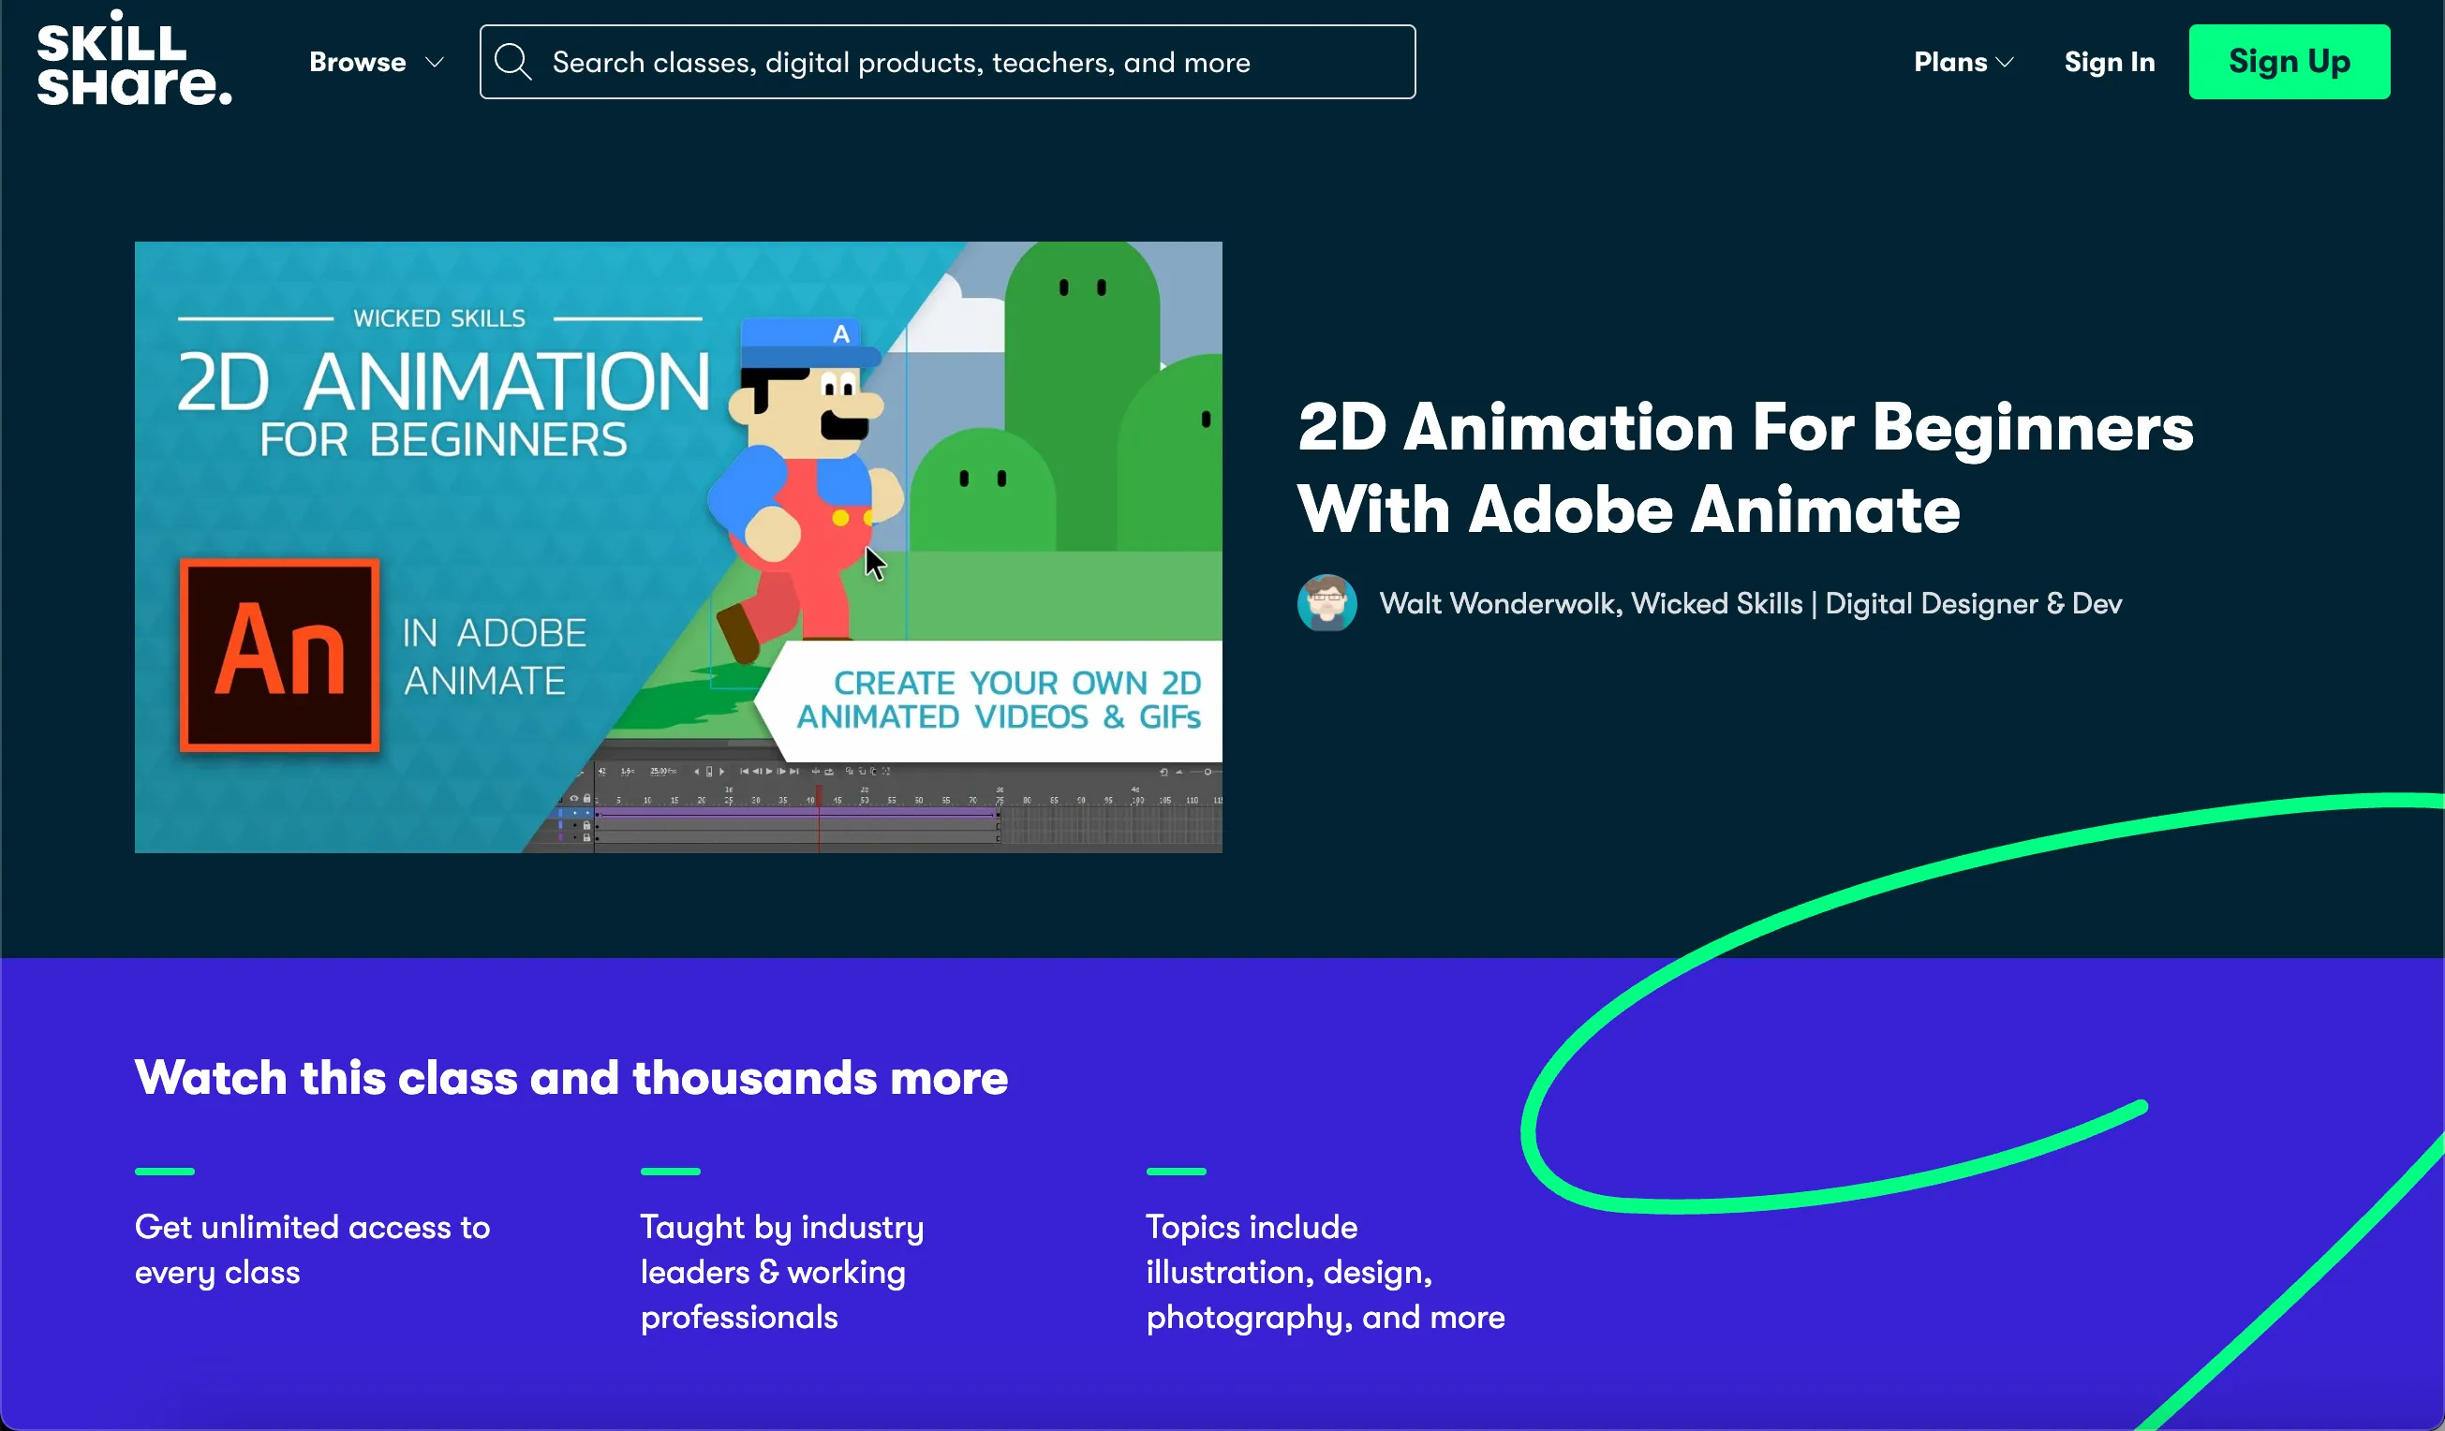Click the 'A' emblem on the character's blue cap
Viewport: 2445px width, 1431px height.
[x=841, y=333]
